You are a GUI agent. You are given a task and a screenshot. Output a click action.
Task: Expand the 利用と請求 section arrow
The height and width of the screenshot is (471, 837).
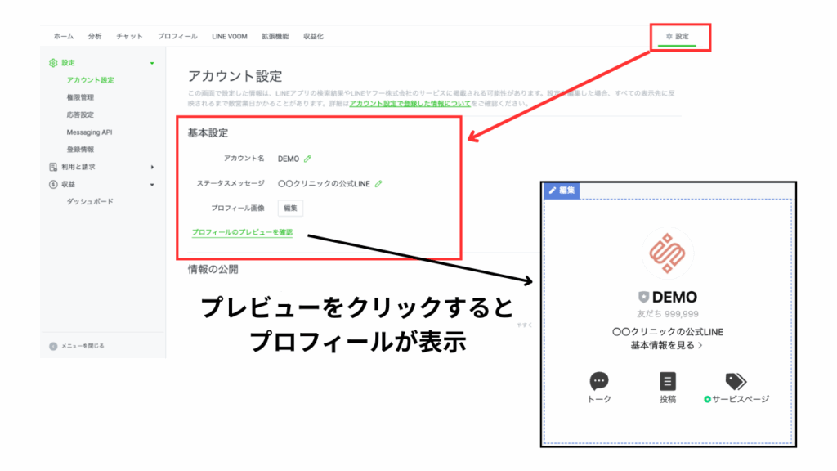pos(152,167)
